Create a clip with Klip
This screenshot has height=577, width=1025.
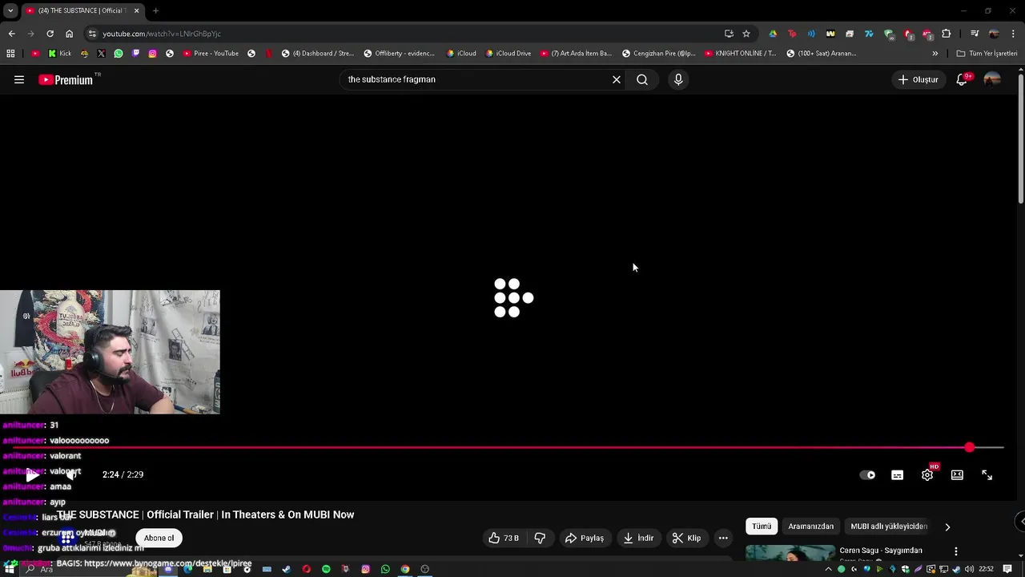point(686,538)
